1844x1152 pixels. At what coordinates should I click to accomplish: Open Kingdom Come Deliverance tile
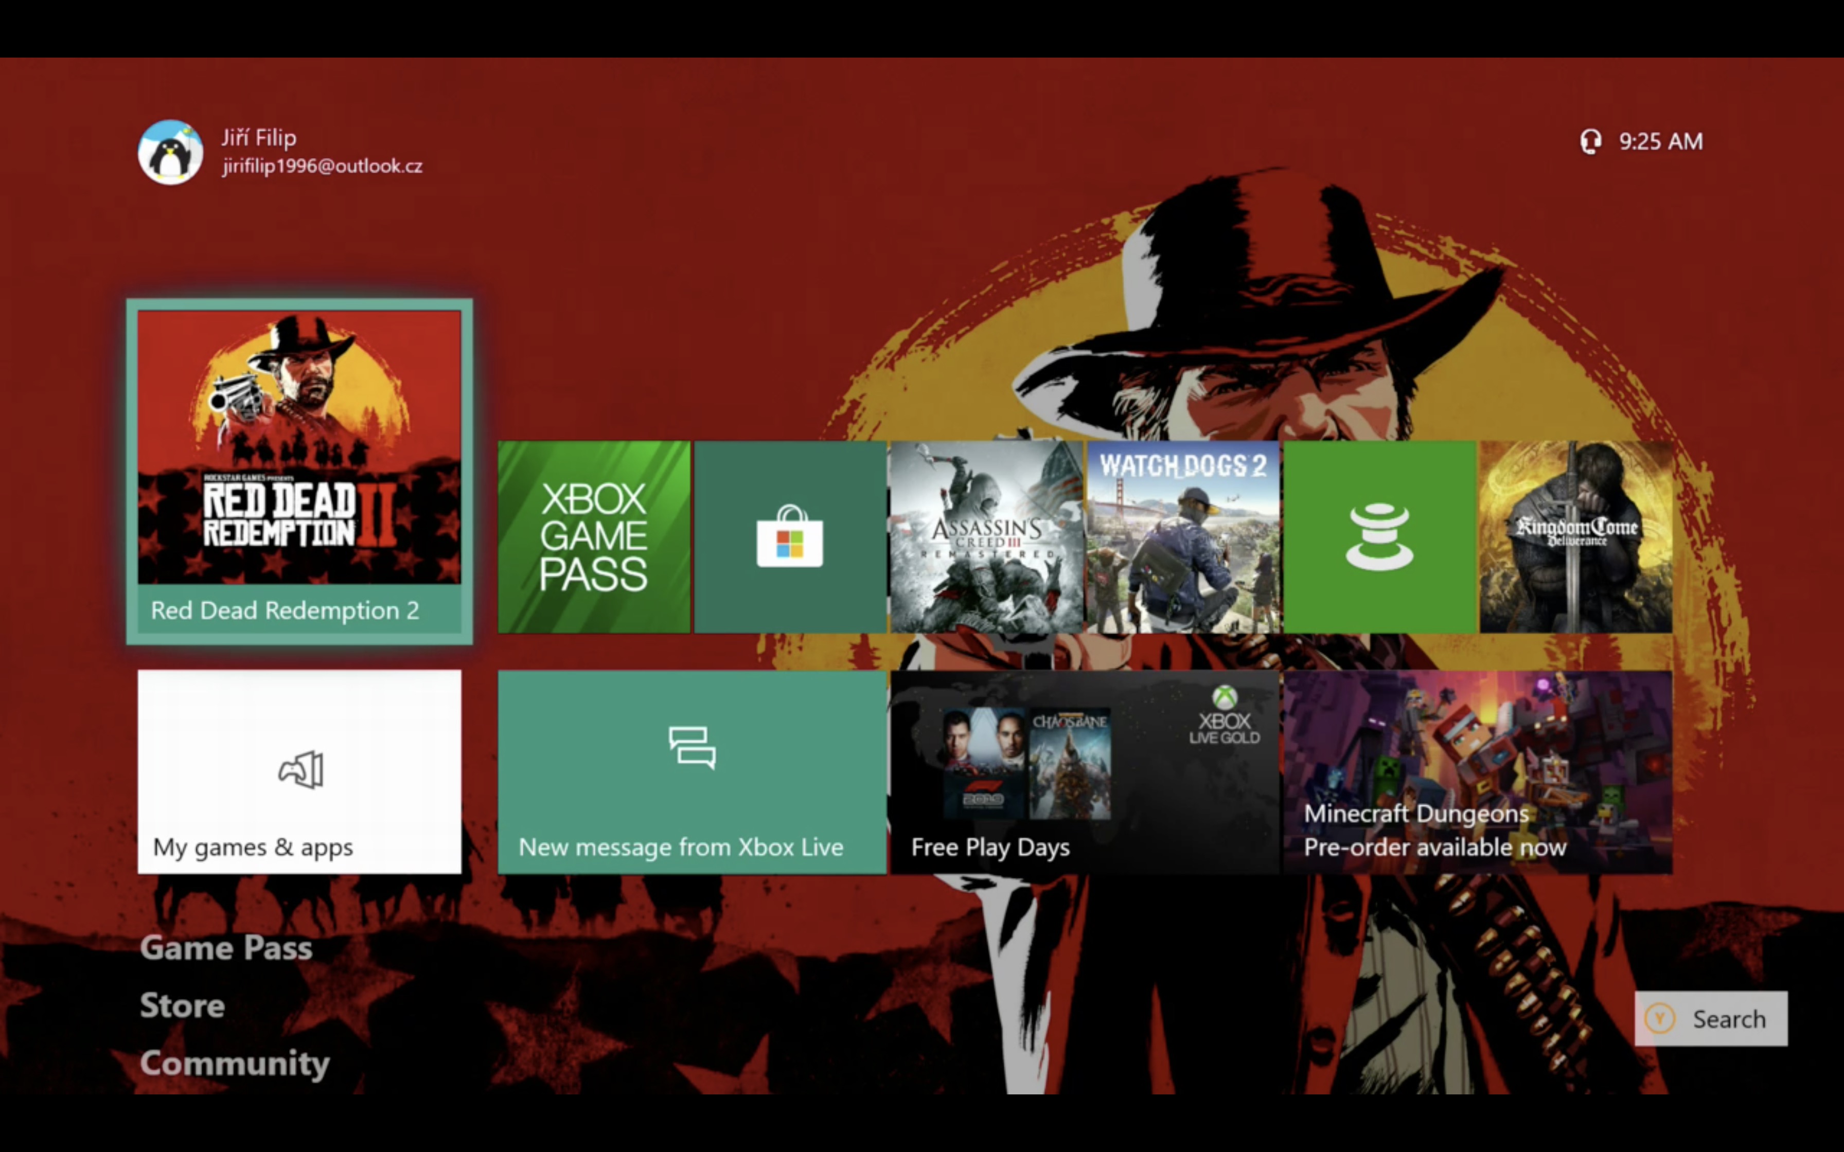1576,536
